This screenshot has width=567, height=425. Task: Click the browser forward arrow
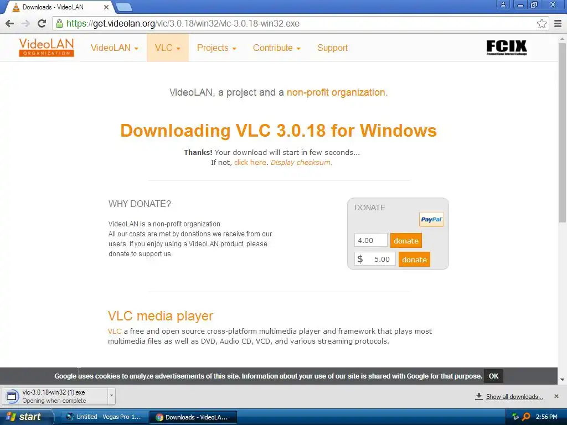(x=25, y=23)
